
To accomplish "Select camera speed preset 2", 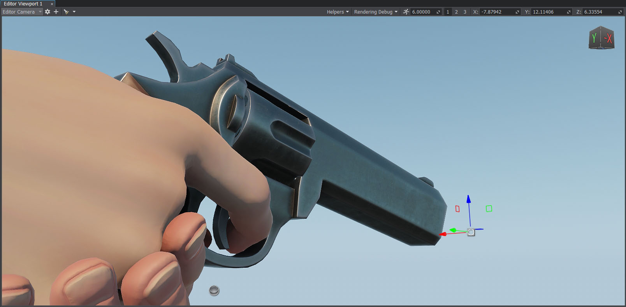I will [x=456, y=12].
